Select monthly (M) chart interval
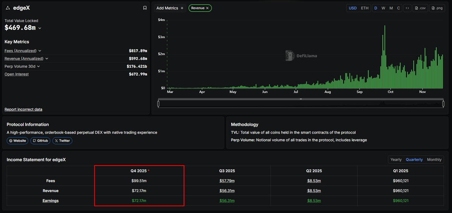This screenshot has width=452, height=213. [x=391, y=8]
